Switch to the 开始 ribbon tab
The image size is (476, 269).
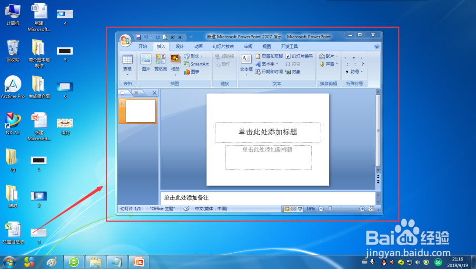tap(143, 47)
